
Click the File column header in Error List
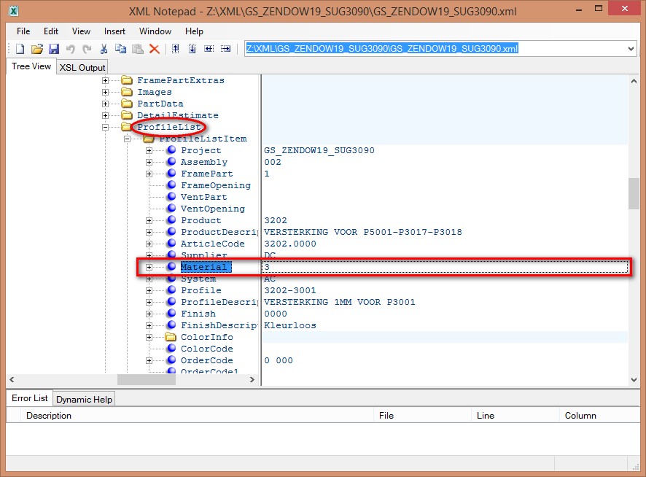click(422, 416)
